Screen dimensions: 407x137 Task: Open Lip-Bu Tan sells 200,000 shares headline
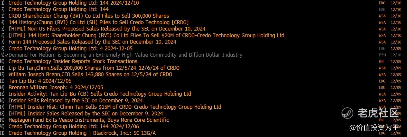pos(94,68)
